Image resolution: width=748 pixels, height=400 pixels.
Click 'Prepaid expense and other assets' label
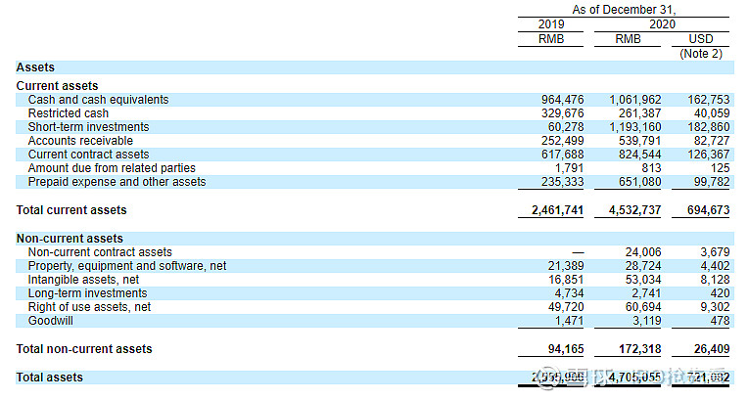pos(117,182)
